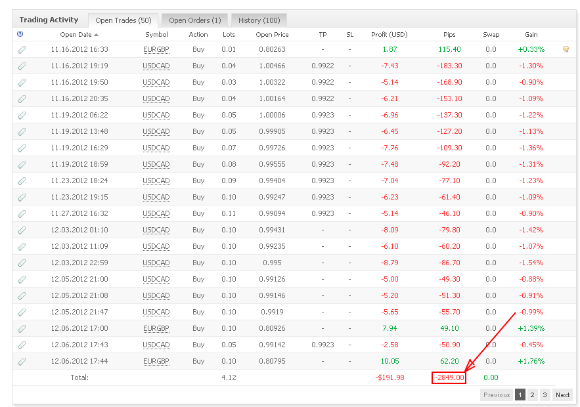This screenshot has height=407, width=580.
Task: Open the History (100) tab
Action: click(259, 20)
